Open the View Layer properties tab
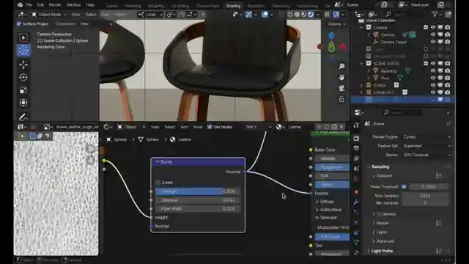This screenshot has width=469, height=264. [356, 158]
